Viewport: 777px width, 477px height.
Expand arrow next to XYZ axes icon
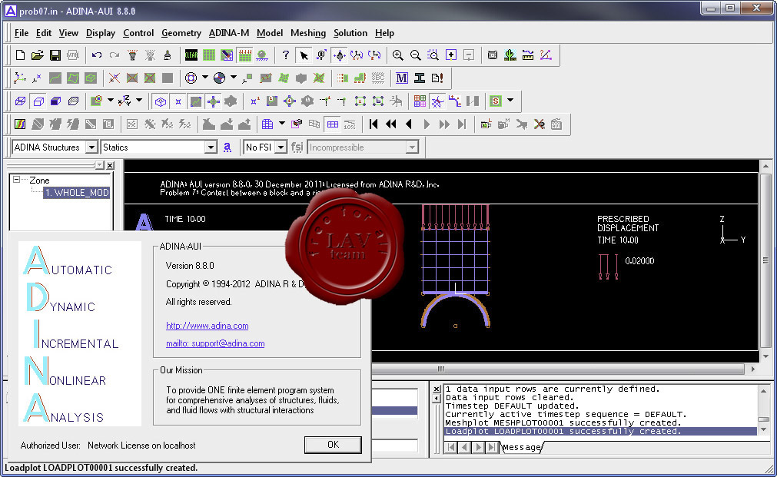tap(139, 101)
